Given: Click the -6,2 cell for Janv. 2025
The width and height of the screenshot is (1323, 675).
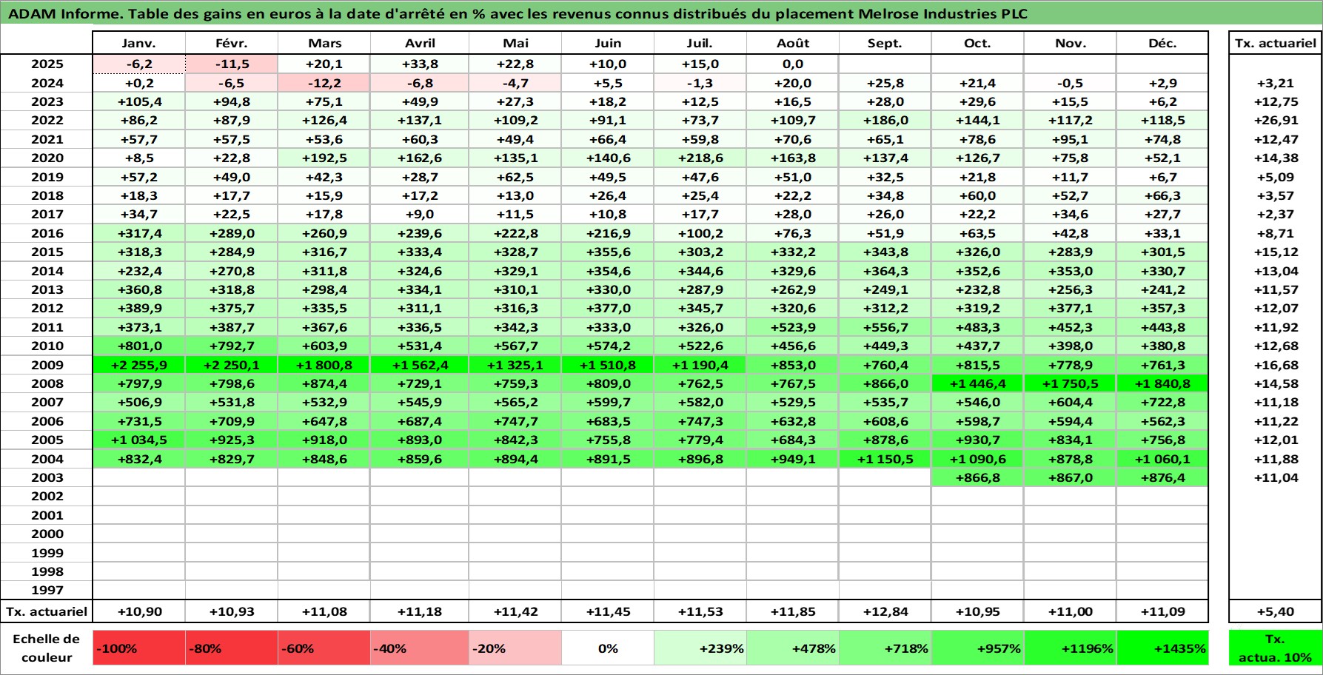Looking at the screenshot, I should pos(139,64).
